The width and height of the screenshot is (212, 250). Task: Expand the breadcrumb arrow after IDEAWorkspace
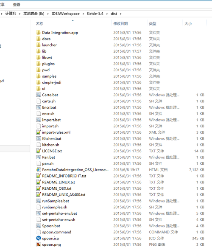(83, 14)
